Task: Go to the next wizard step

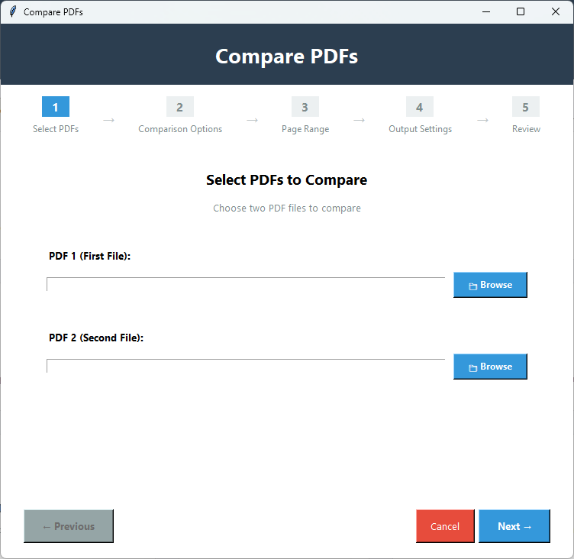Action: (x=514, y=526)
